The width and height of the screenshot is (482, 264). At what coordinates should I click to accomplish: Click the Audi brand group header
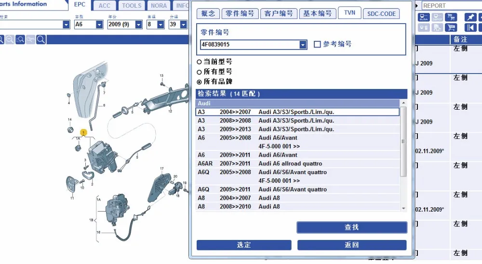297,103
